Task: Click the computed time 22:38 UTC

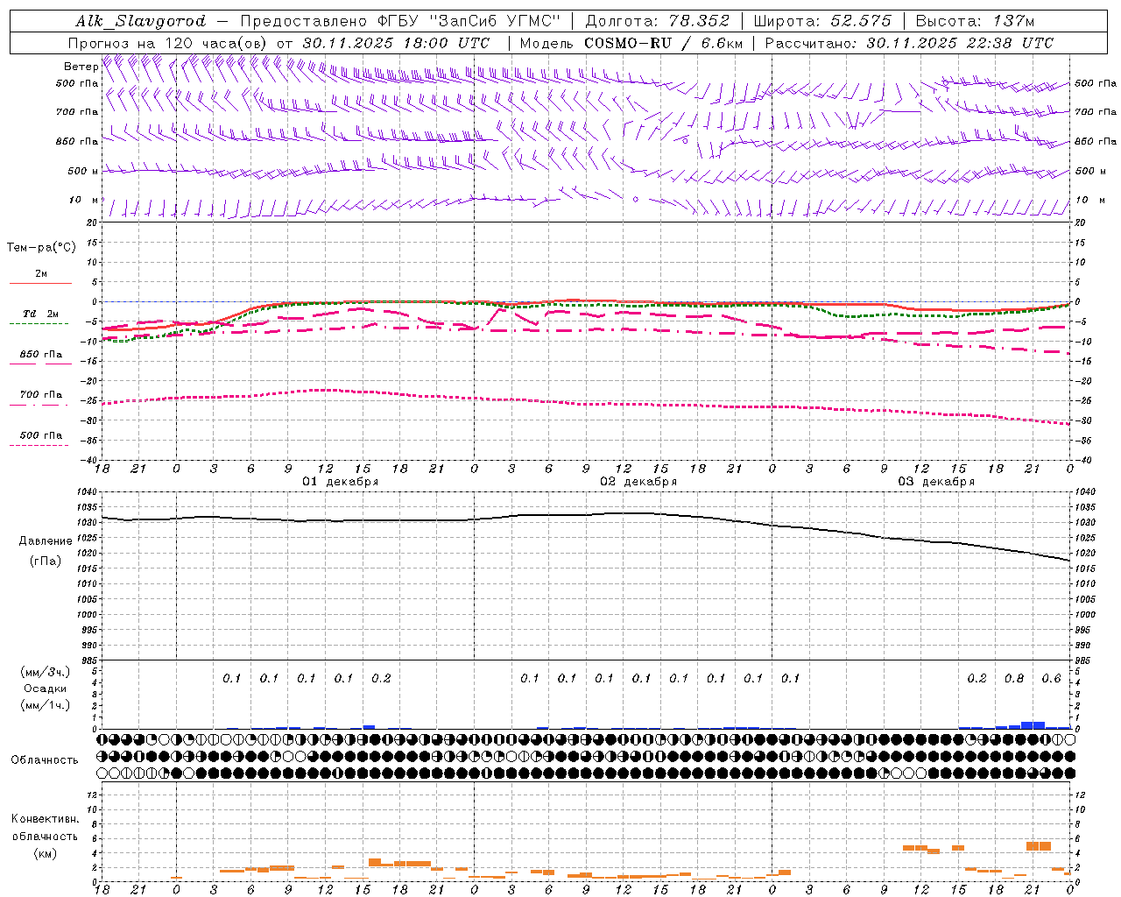Action: (x=1009, y=43)
